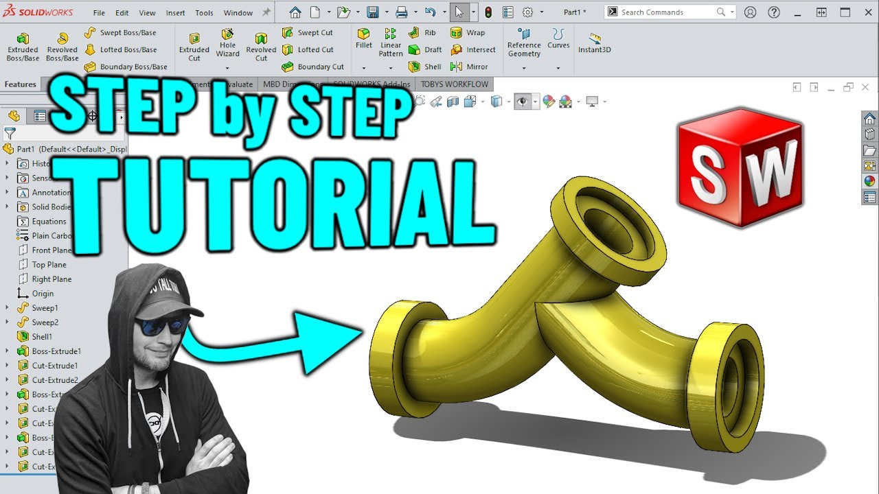Open the Options gear dropdown arrow
This screenshot has width=879, height=494.
pyautogui.click(x=542, y=12)
